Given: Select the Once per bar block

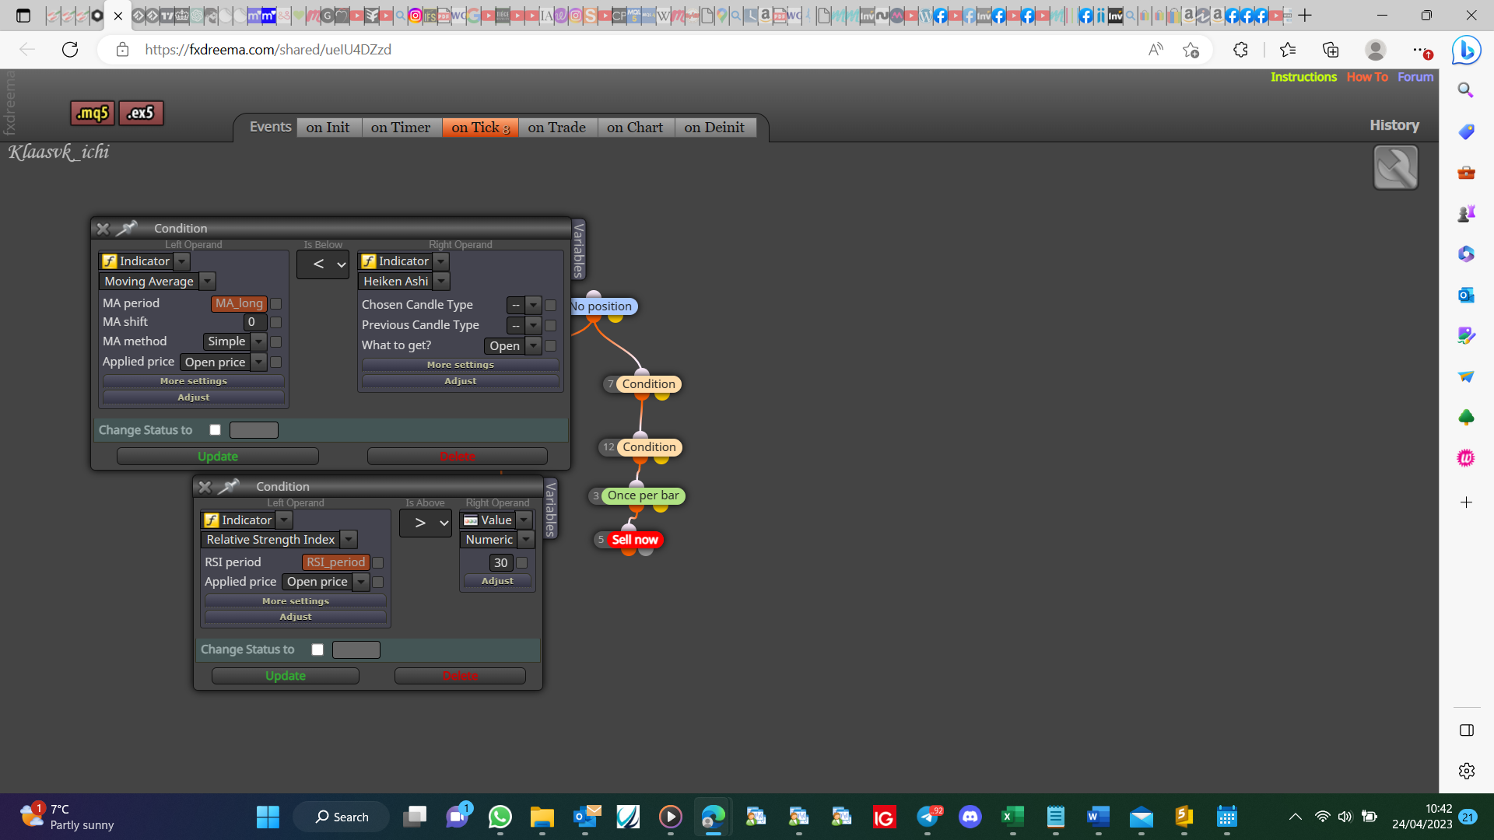Looking at the screenshot, I should click(x=643, y=495).
